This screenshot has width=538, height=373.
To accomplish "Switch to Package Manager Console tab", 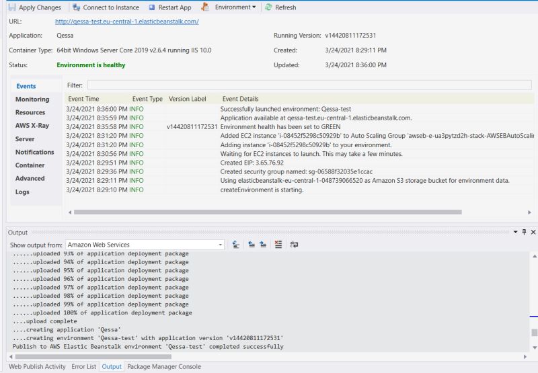I will [164, 366].
